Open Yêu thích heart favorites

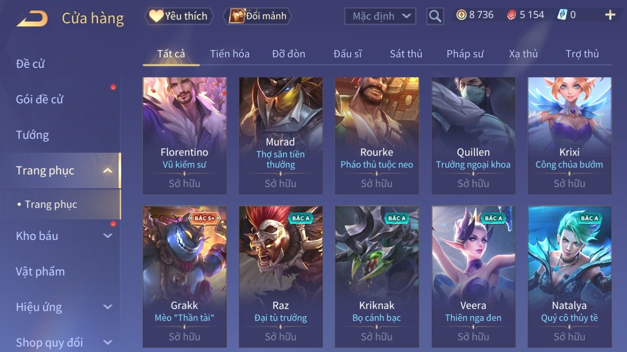click(179, 16)
